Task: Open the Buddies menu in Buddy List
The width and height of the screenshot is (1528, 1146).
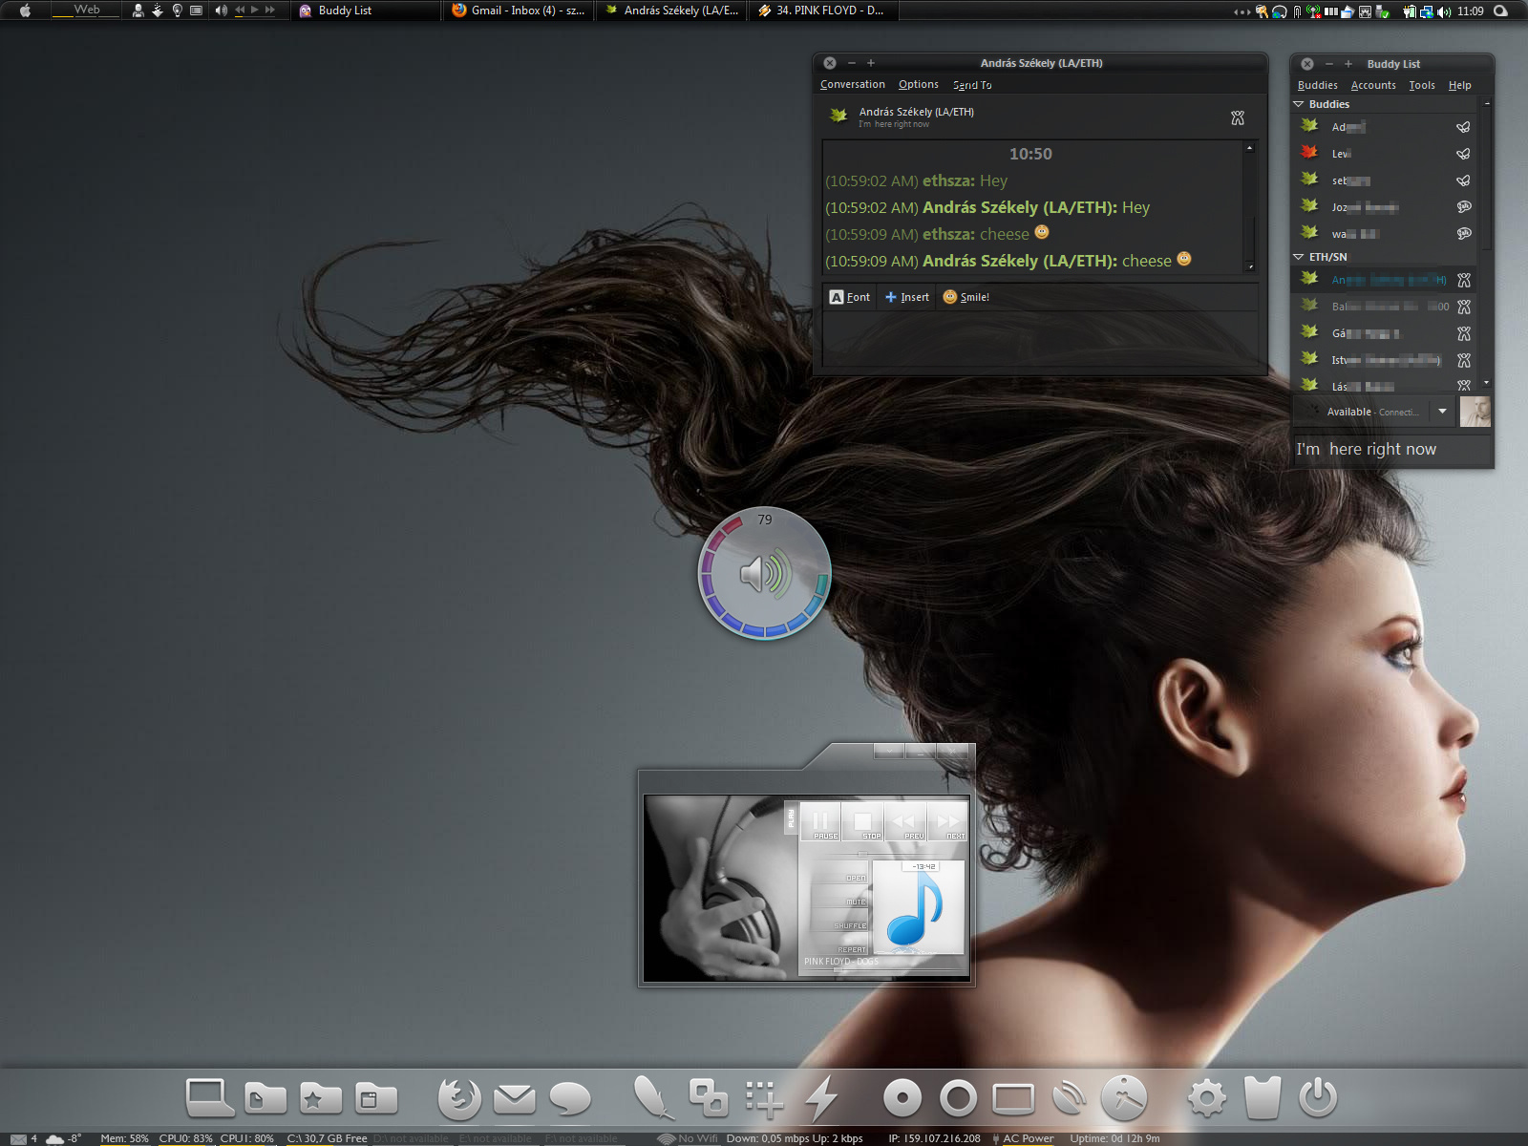Action: click(1317, 85)
